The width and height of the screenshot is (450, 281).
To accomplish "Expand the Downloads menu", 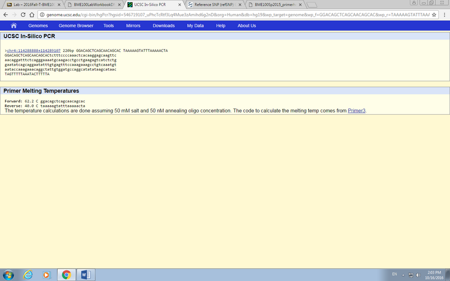I will [x=164, y=25].
